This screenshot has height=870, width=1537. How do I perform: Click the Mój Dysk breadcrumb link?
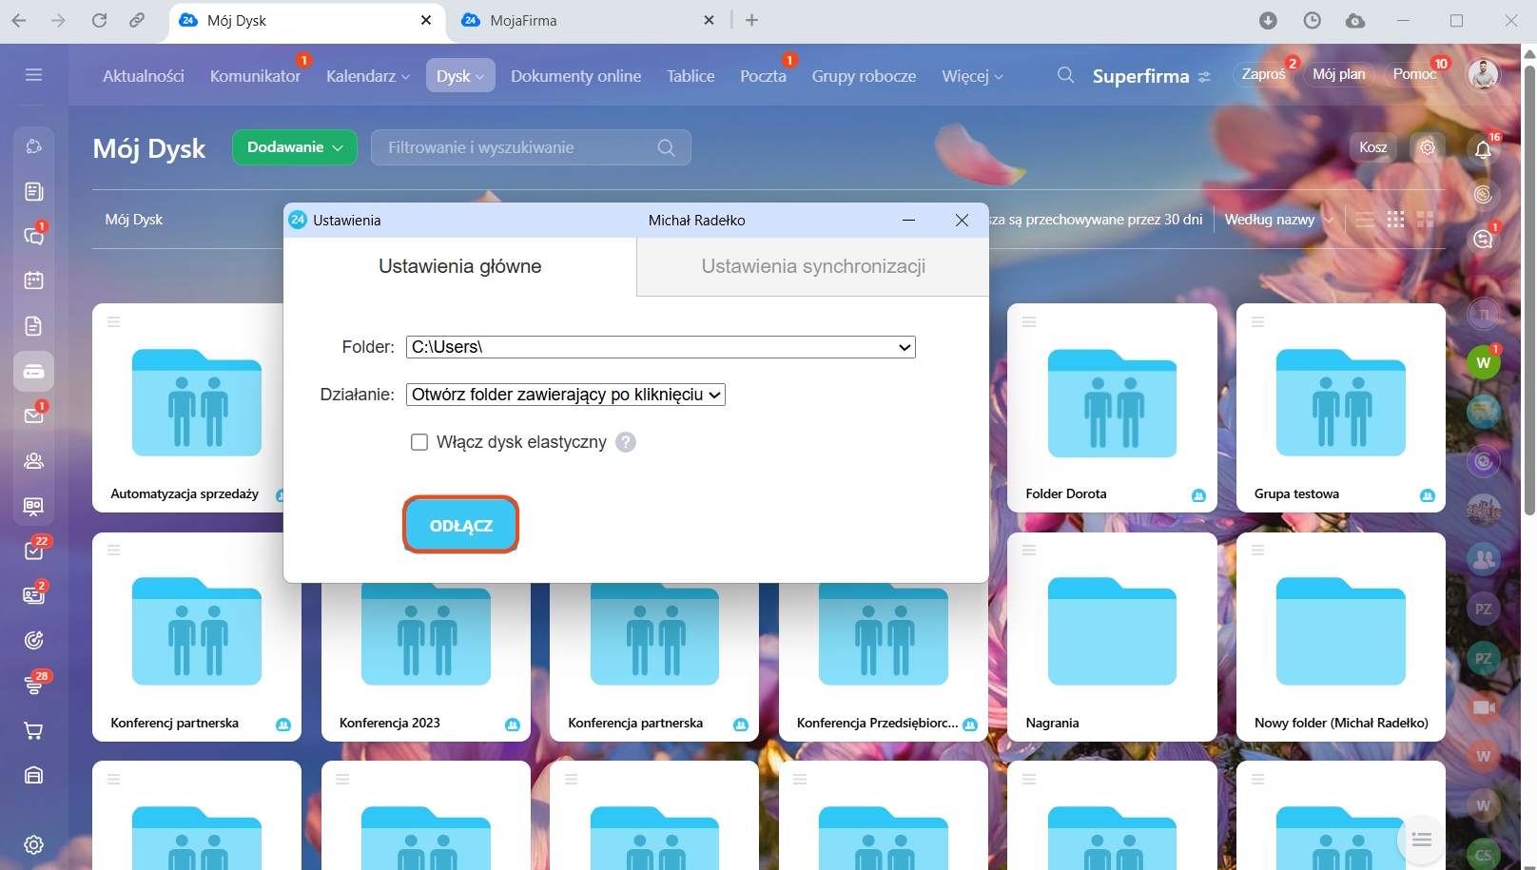point(134,220)
